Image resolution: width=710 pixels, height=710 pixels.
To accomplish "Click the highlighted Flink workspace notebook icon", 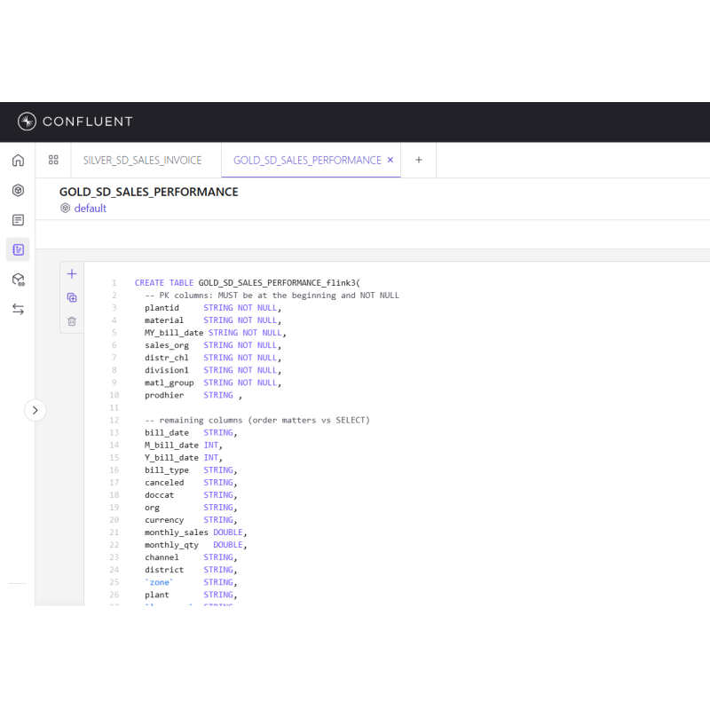I will (18, 249).
